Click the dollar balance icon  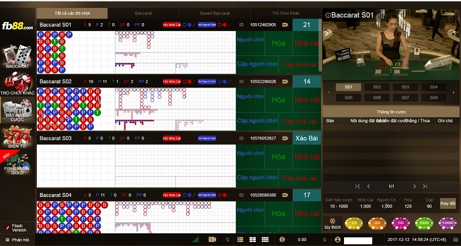coord(282,239)
